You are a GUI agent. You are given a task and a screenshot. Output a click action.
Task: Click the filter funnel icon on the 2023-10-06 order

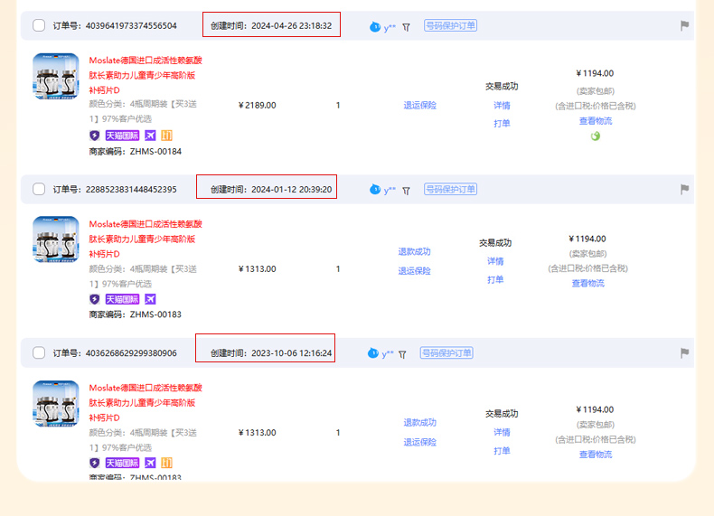pyautogui.click(x=402, y=354)
